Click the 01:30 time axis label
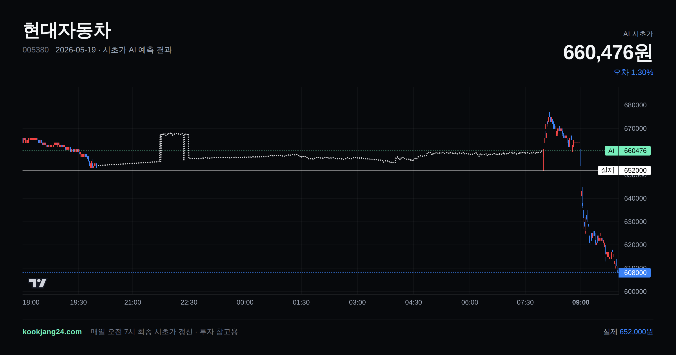The image size is (676, 355). click(301, 302)
